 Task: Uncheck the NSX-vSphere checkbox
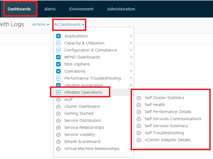(58, 64)
